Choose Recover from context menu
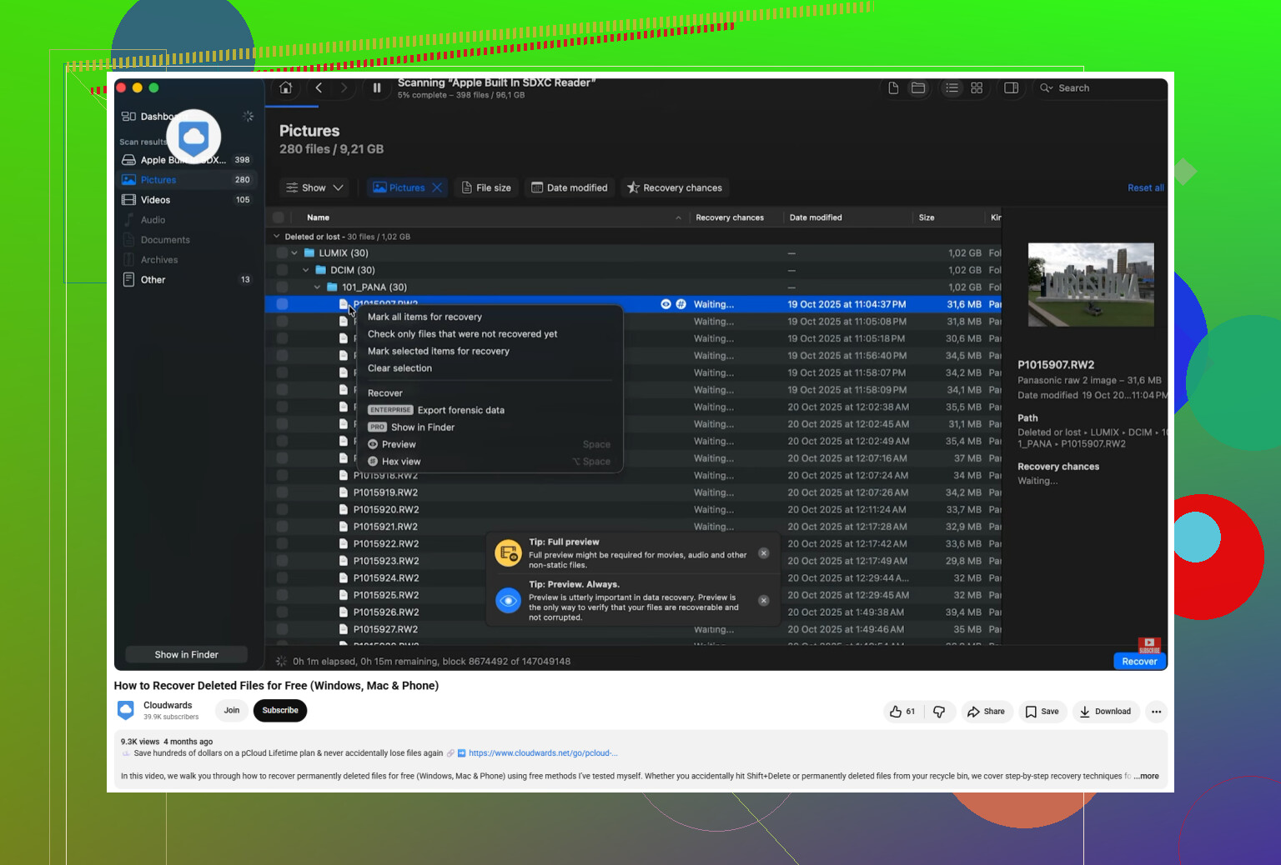Image resolution: width=1281 pixels, height=865 pixels. [490, 392]
